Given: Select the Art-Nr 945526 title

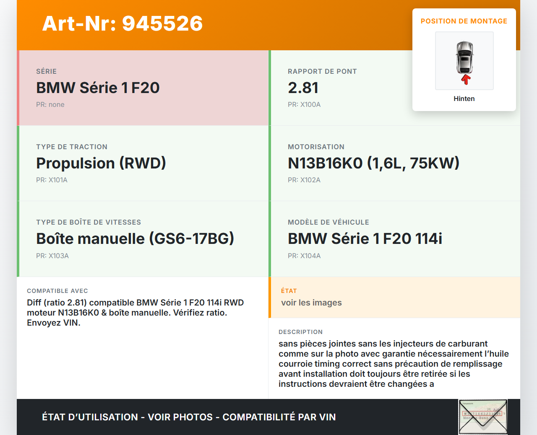Looking at the screenshot, I should tap(123, 23).
